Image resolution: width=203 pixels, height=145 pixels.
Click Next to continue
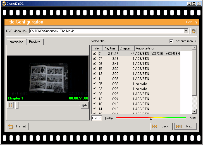186,126
